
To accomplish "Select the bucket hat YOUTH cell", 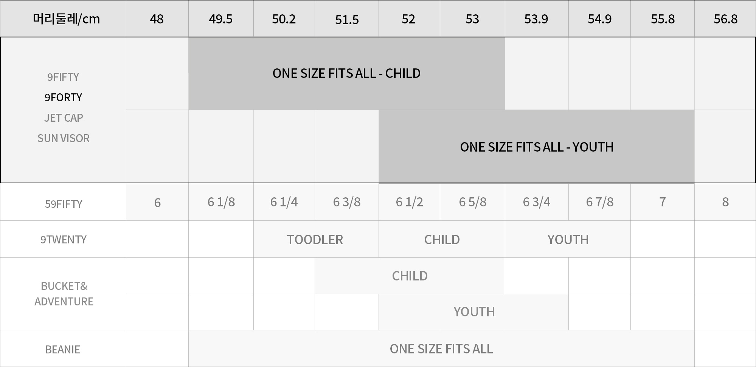I will pos(473,312).
